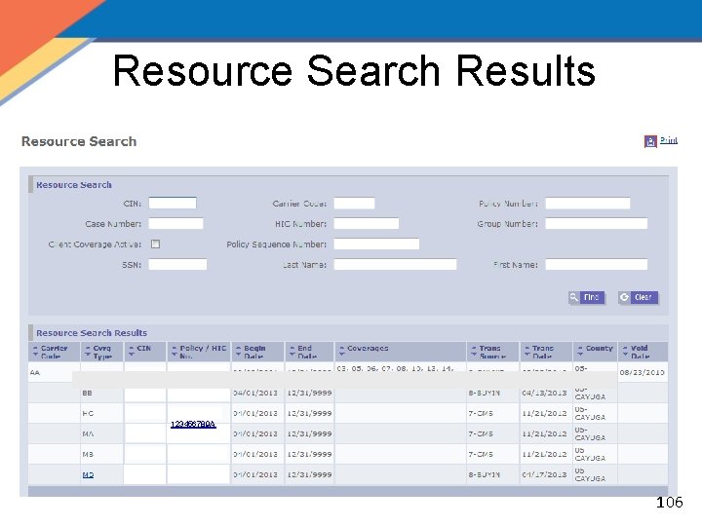Focus the Case Number field
Viewport: 702px width, 526px height.
pos(175,224)
